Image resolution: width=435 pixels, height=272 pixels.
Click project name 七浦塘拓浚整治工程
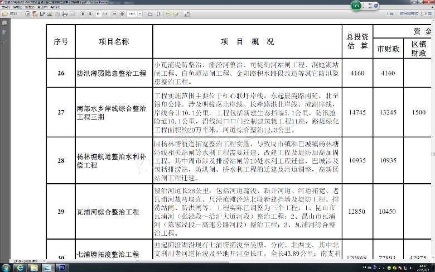coord(108,254)
